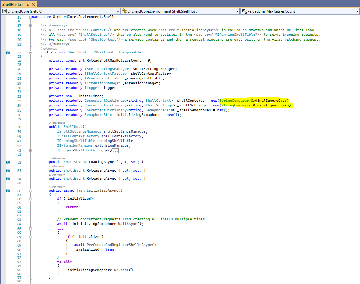Collapse the try block at line 65
This screenshot has height=284, width=360.
click(30, 229)
